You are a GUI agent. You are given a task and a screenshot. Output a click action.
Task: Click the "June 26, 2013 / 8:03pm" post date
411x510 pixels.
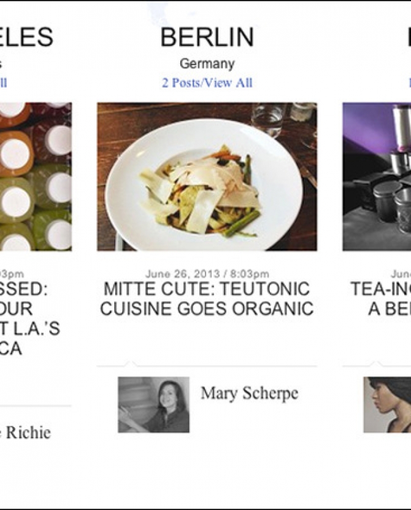point(207,273)
